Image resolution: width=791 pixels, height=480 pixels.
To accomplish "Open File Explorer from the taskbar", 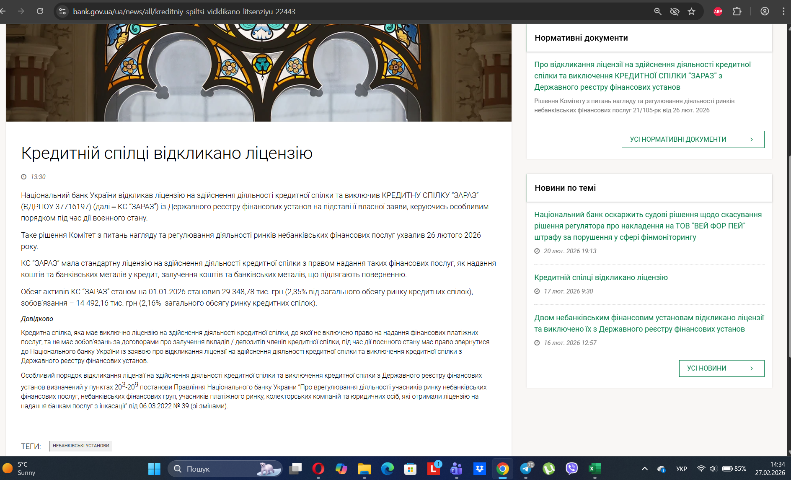I will (364, 469).
